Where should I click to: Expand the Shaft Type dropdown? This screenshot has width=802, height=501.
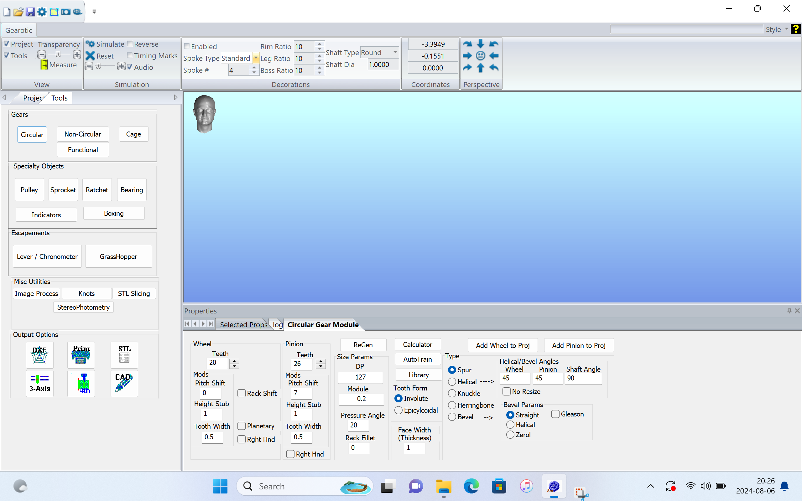click(395, 52)
